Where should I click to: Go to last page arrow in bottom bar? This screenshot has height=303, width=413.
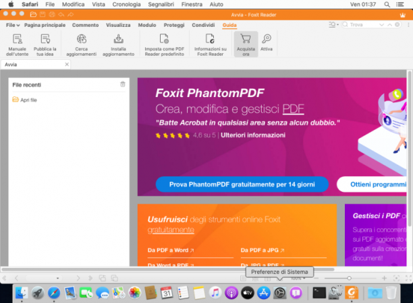coord(90,278)
